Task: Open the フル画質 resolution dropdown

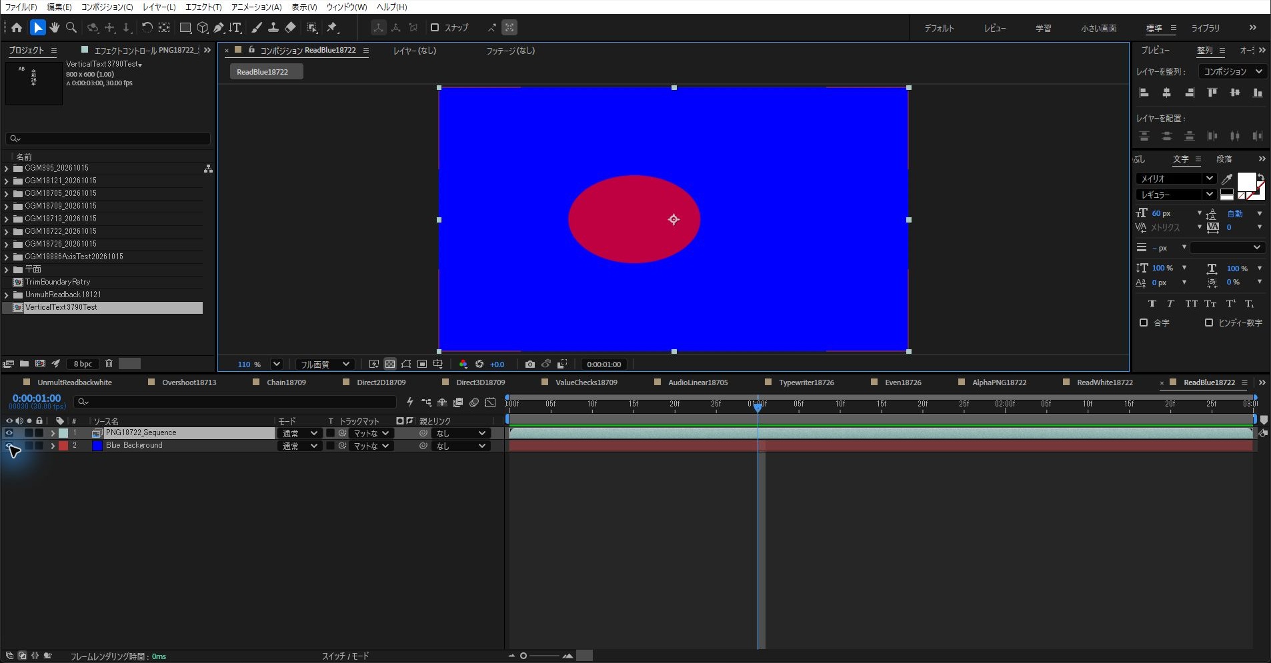Action: [x=324, y=364]
